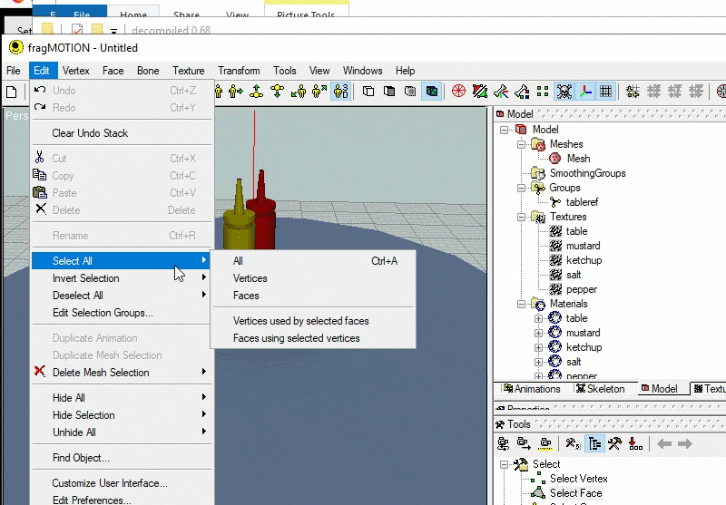The height and width of the screenshot is (505, 726).
Task: Click the red wireframe sphere icon
Action: coord(459,91)
